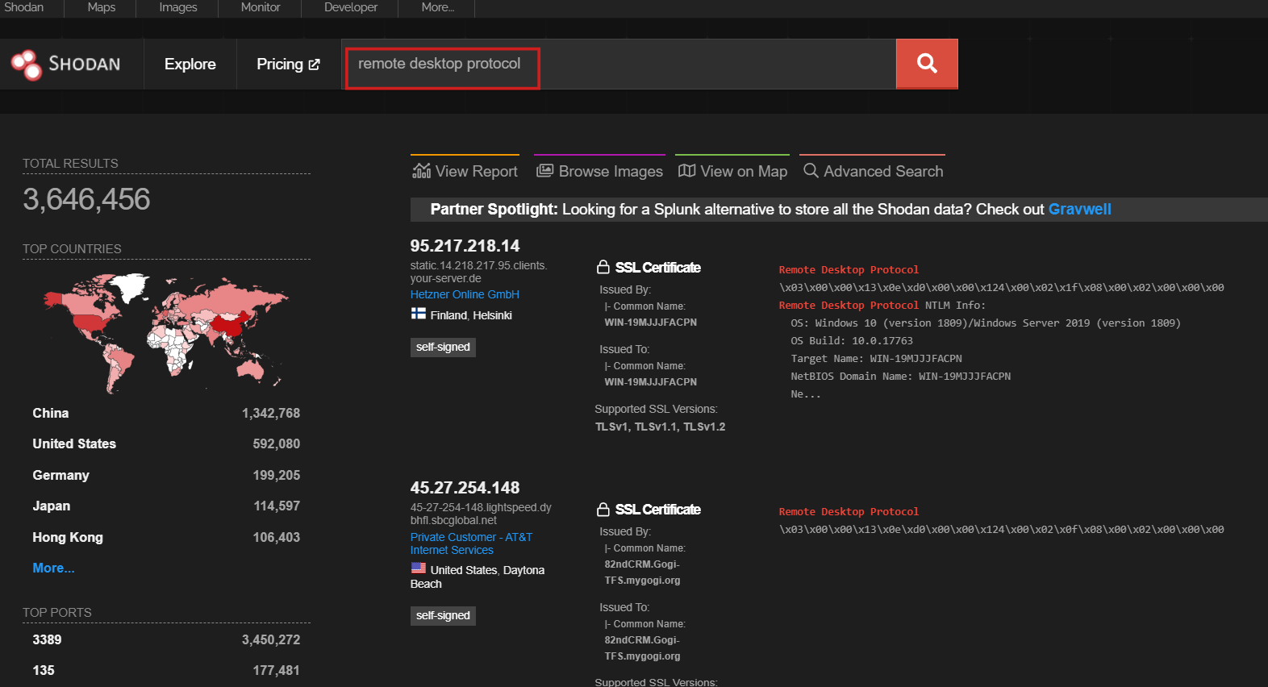Click the red search magnifier button
The image size is (1268, 687).
[x=927, y=64]
